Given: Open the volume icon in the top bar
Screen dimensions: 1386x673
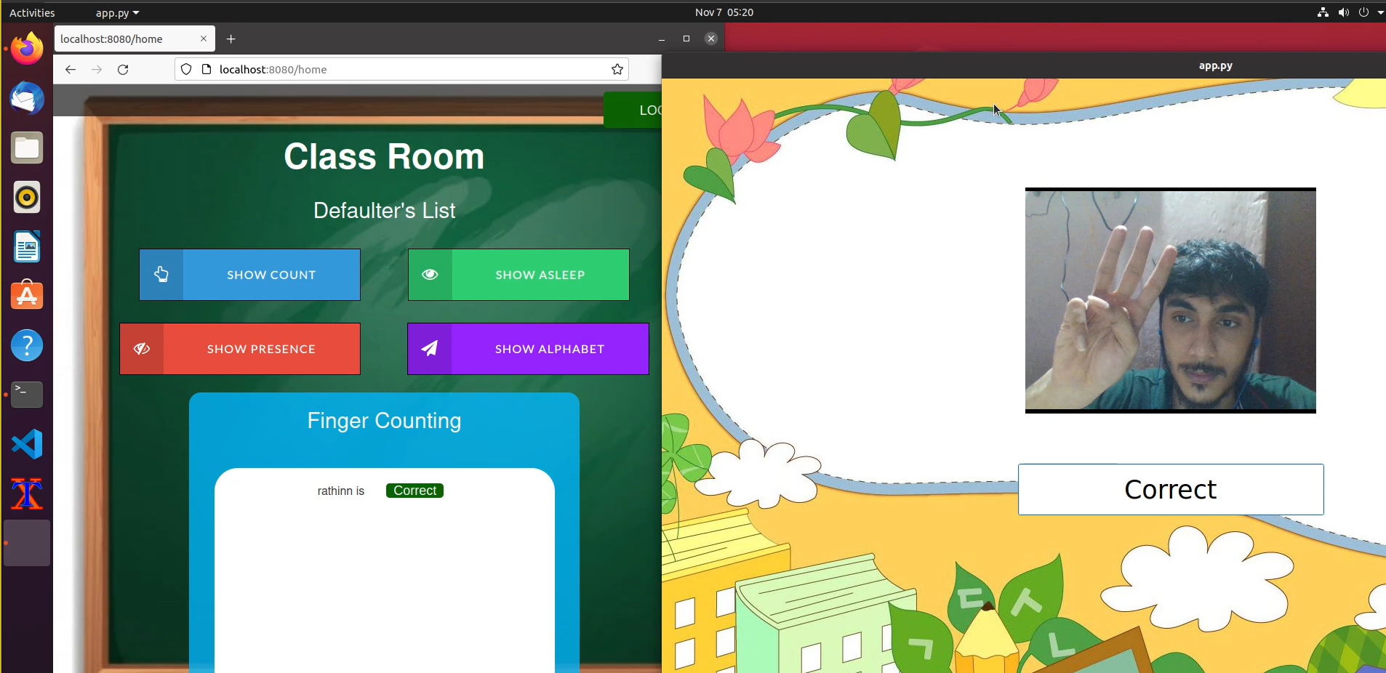Looking at the screenshot, I should point(1343,12).
